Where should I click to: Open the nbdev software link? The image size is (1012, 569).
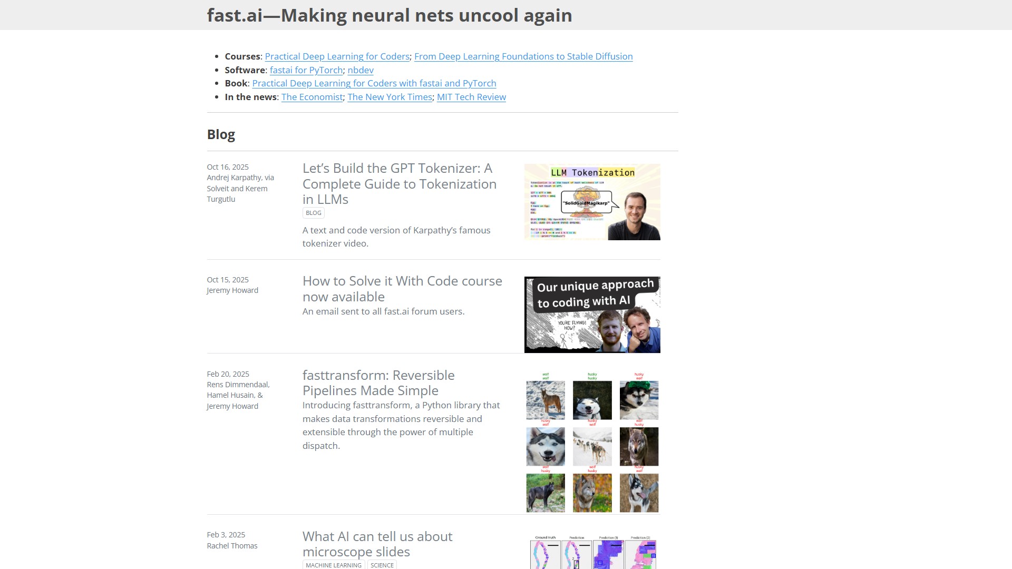coord(361,70)
